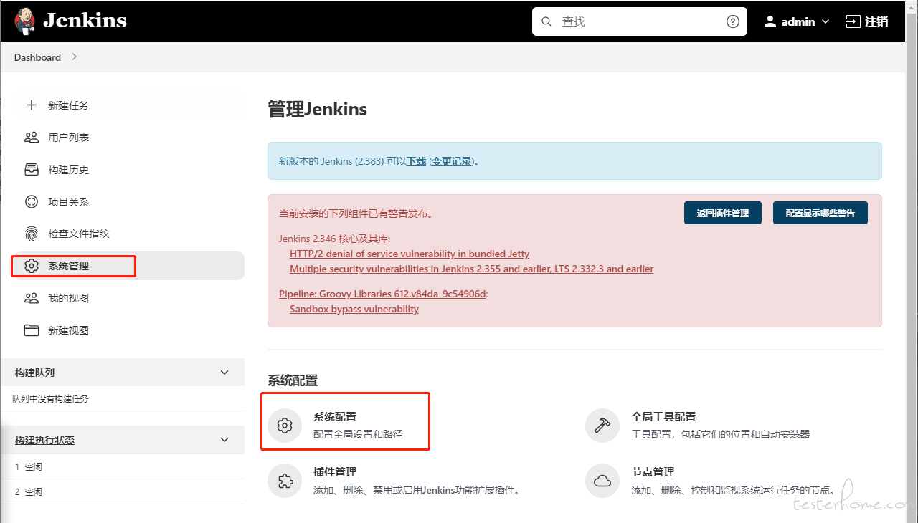Image resolution: width=918 pixels, height=523 pixels.
Task: Click the people icon beside 我的视图
Action: click(x=32, y=298)
